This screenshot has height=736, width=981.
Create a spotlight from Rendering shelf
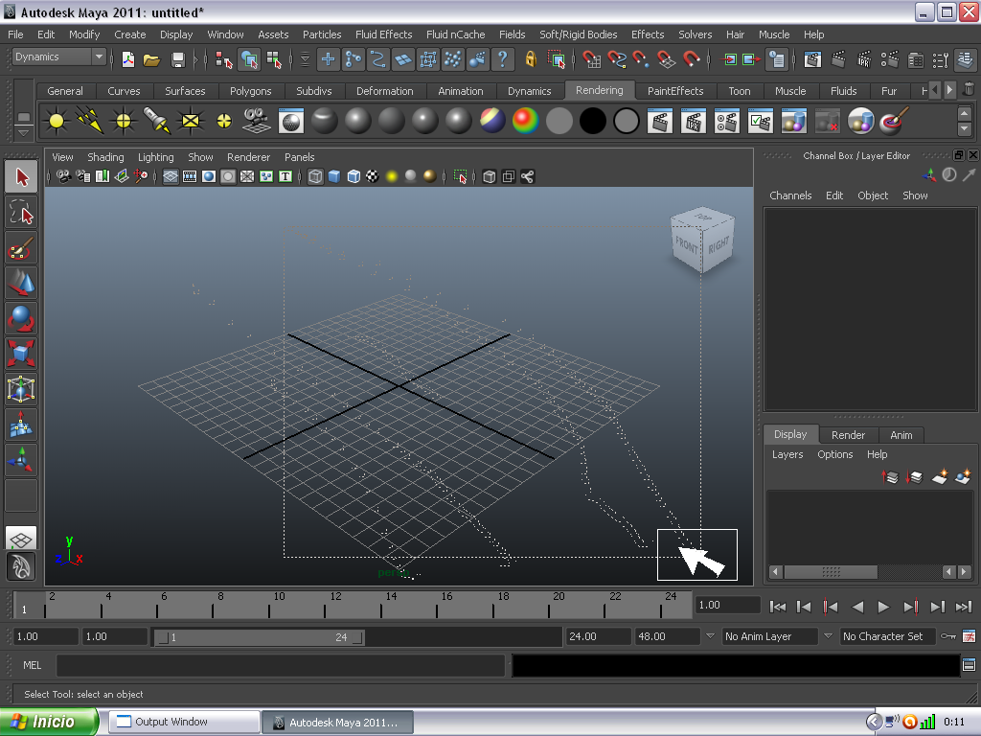(157, 120)
